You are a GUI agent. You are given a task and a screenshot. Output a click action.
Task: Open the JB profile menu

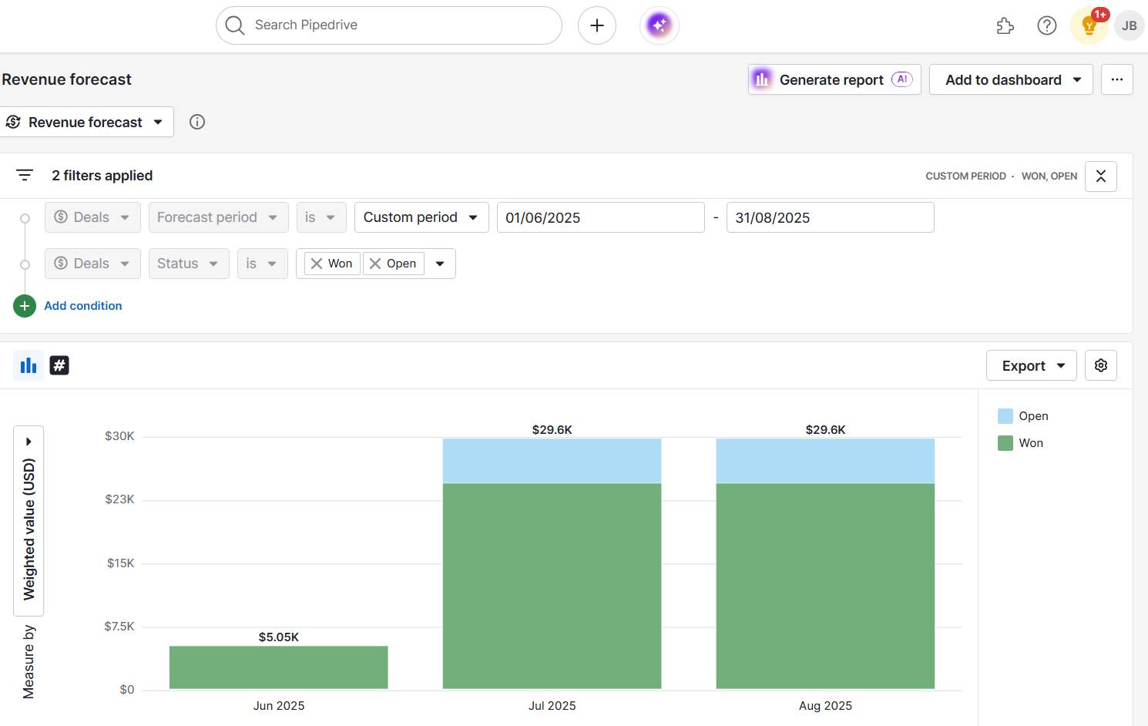click(x=1129, y=25)
